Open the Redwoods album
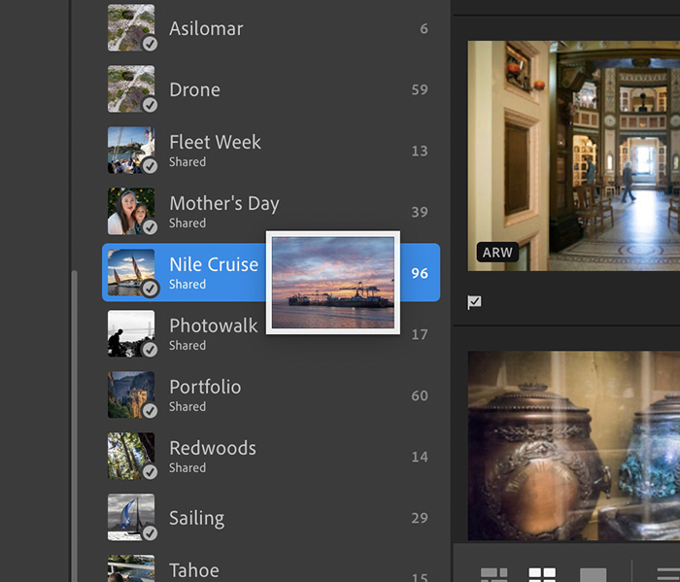680x582 pixels. pyautogui.click(x=271, y=457)
